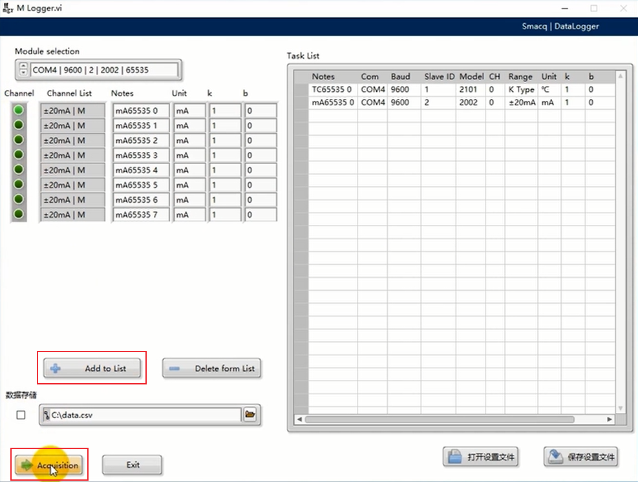This screenshot has height=482, width=638.
Task: Click the Notes field containing mA65535 2
Action: point(140,140)
